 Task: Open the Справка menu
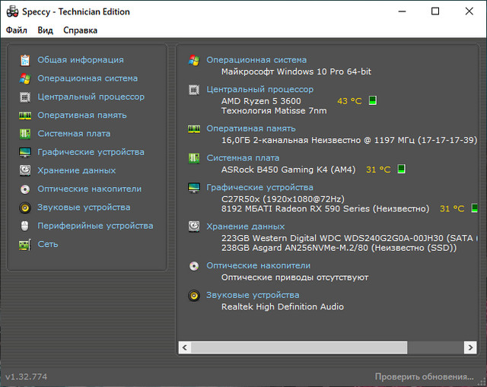click(80, 30)
